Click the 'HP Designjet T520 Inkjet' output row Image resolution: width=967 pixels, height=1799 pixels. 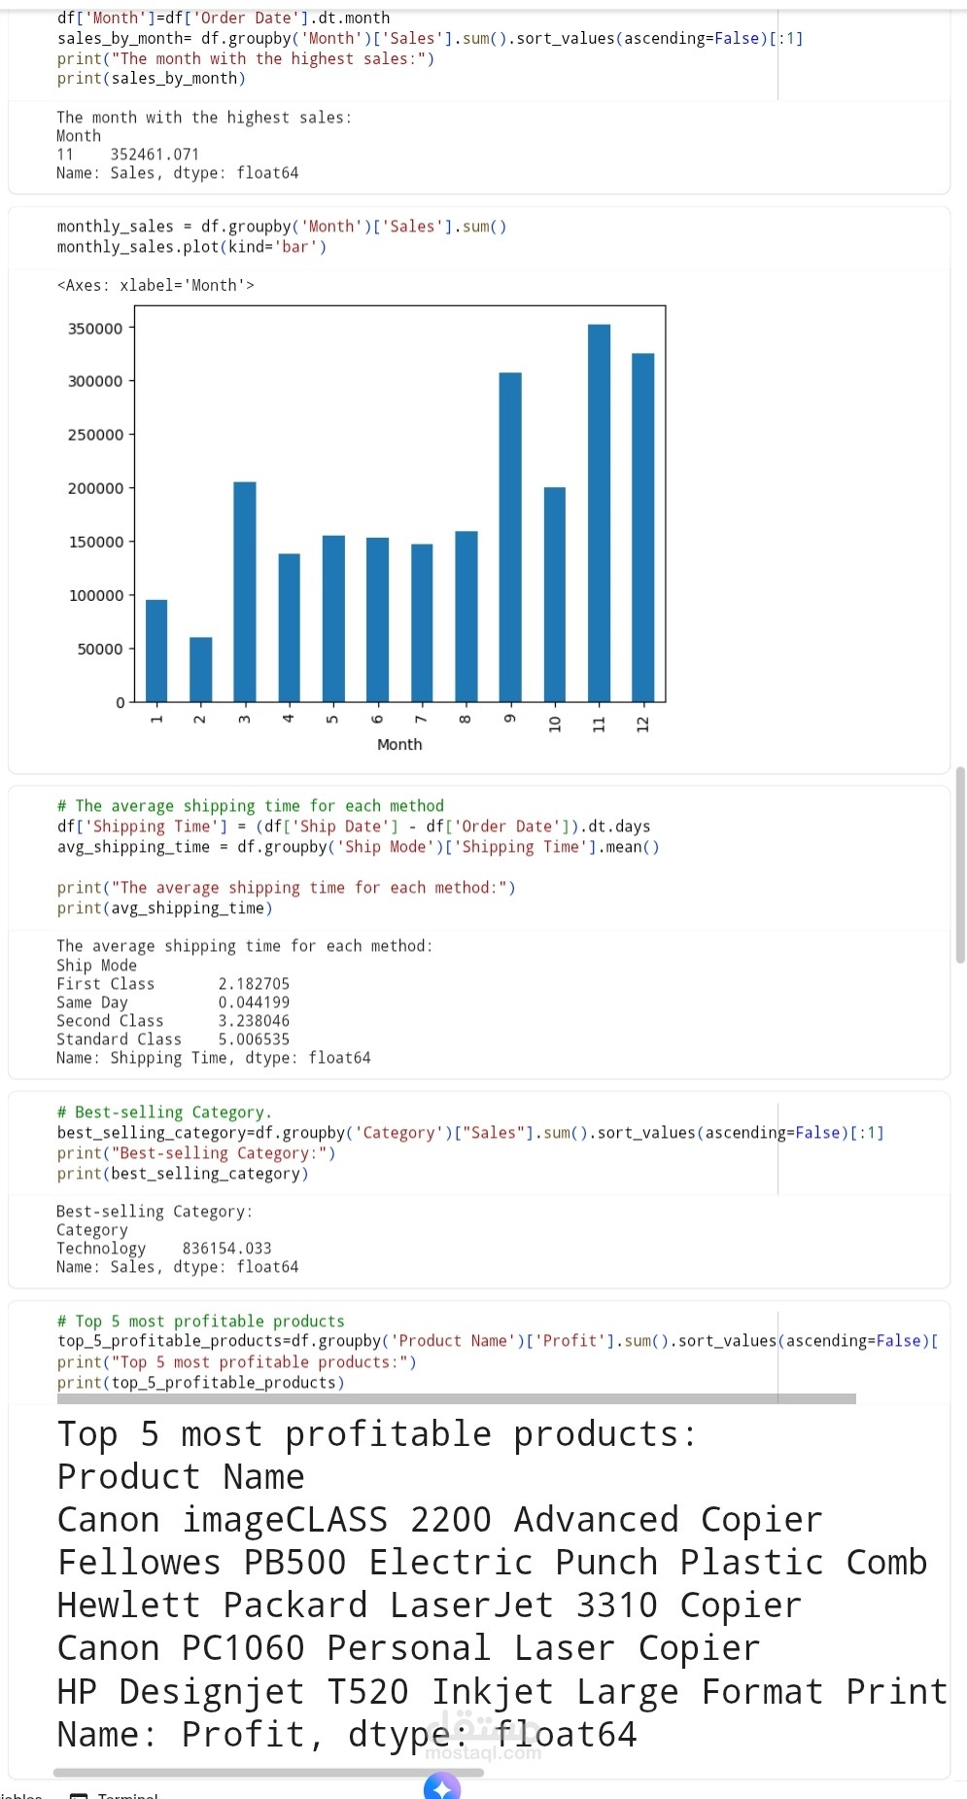502,1692
